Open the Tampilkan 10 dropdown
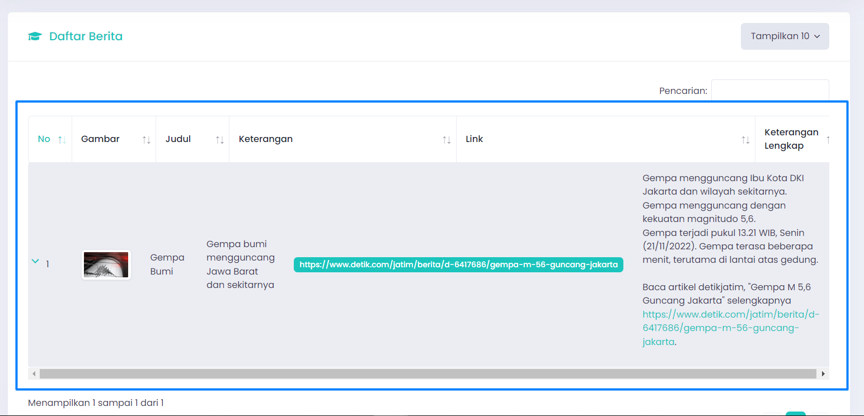The width and height of the screenshot is (864, 416). tap(785, 36)
